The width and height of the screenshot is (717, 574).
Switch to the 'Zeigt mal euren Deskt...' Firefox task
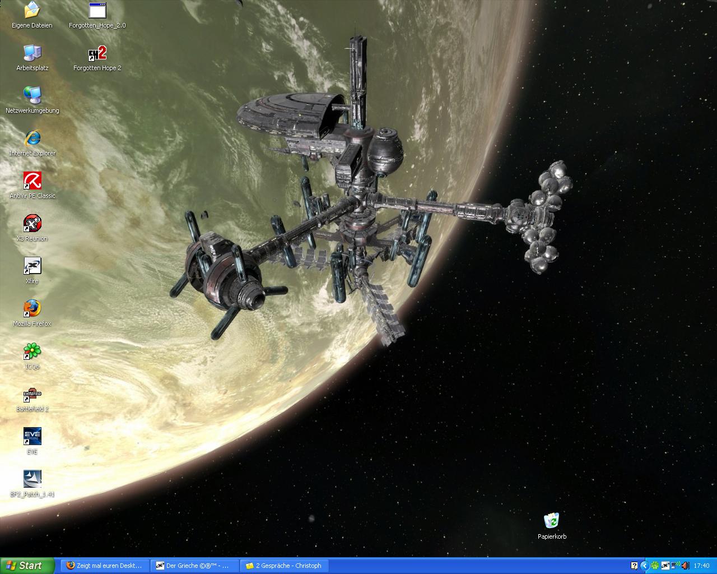tap(105, 566)
